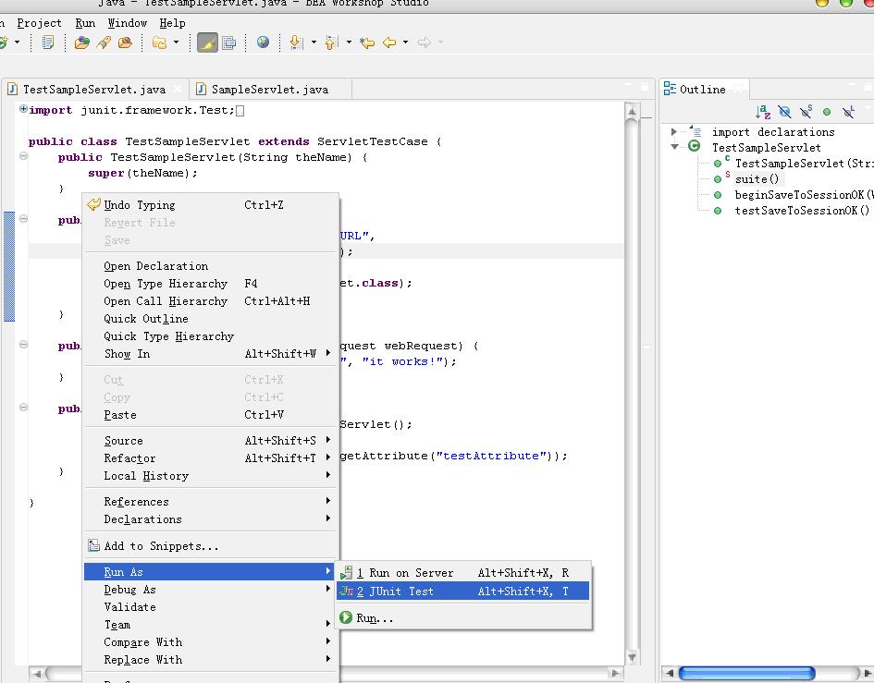Open the external web browser globe icon
The height and width of the screenshot is (683, 874).
[264, 43]
